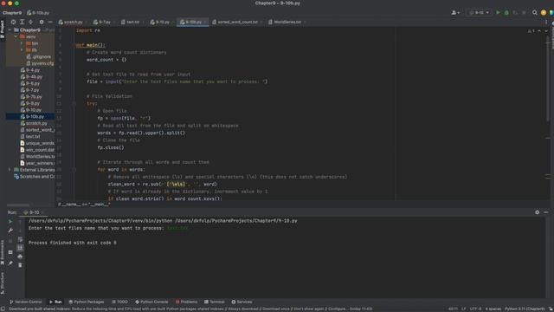
Task: Minimize the Run panel
Action: tap(546, 212)
